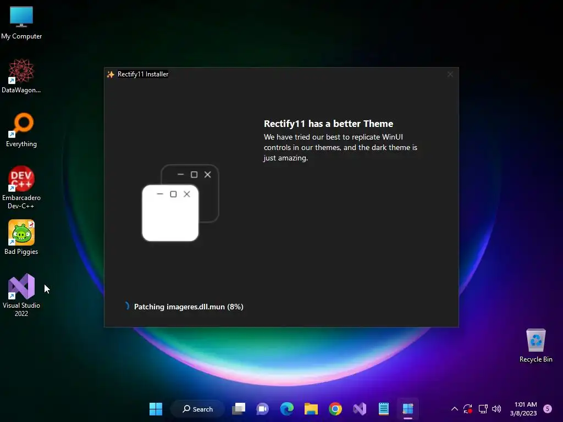Open the Chat app in taskbar

click(262, 409)
